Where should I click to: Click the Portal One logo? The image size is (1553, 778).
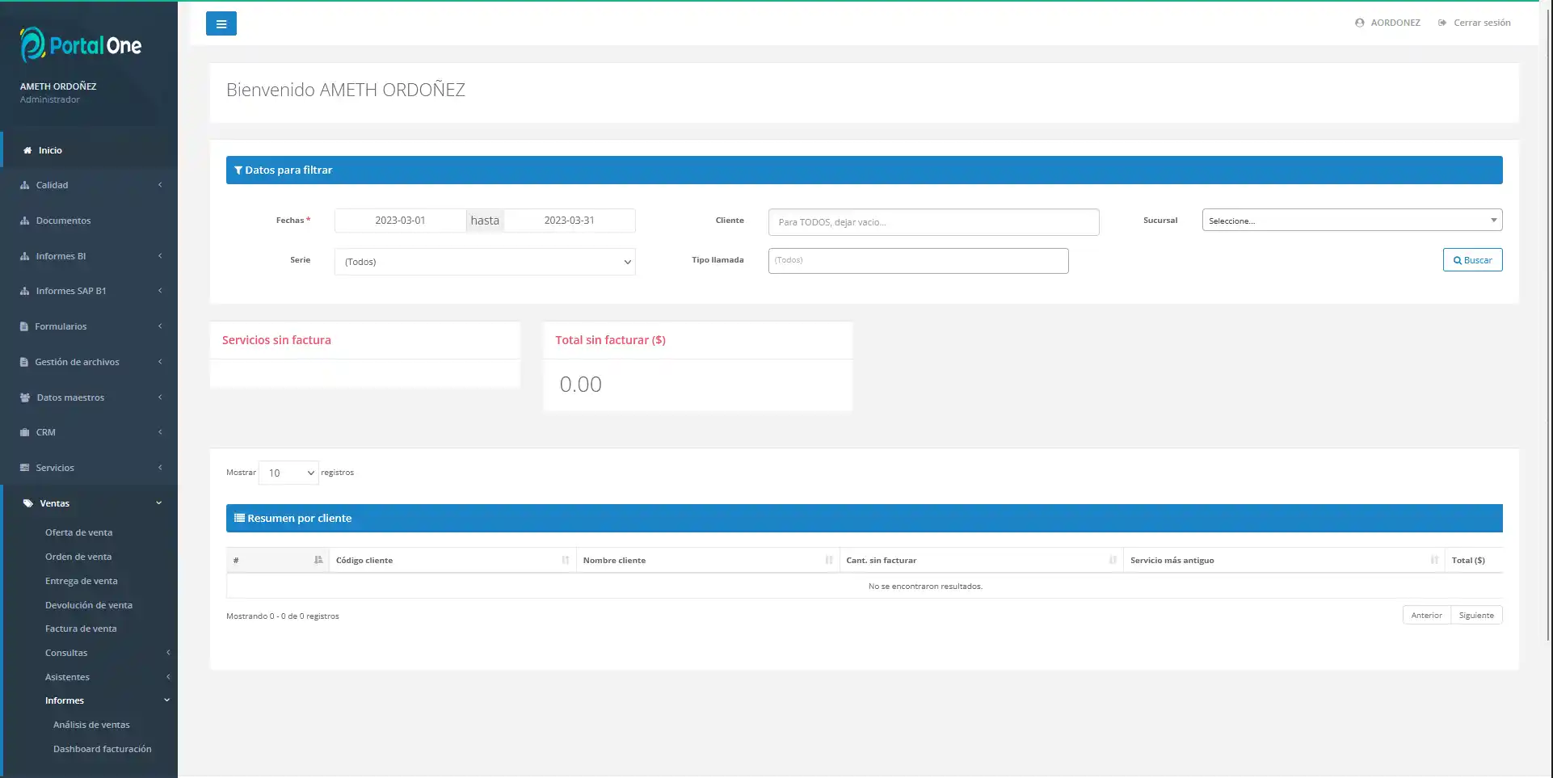pyautogui.click(x=81, y=44)
